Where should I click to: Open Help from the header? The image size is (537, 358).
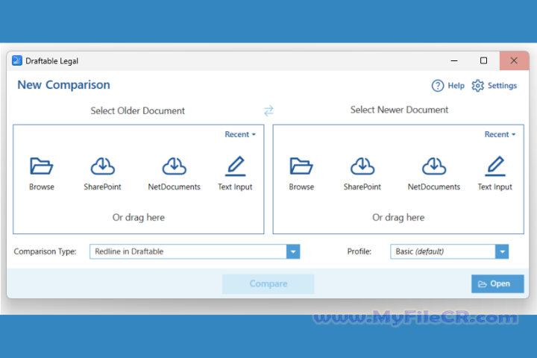tap(448, 86)
